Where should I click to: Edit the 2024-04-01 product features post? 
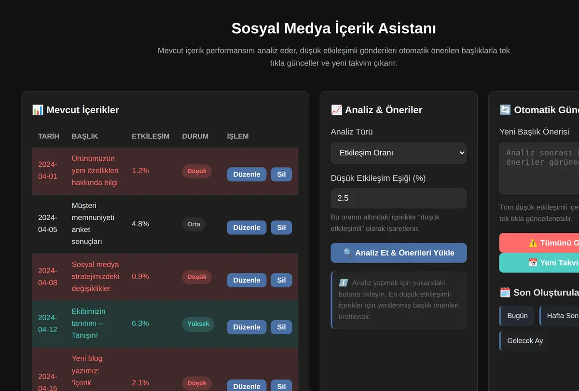pyautogui.click(x=246, y=175)
